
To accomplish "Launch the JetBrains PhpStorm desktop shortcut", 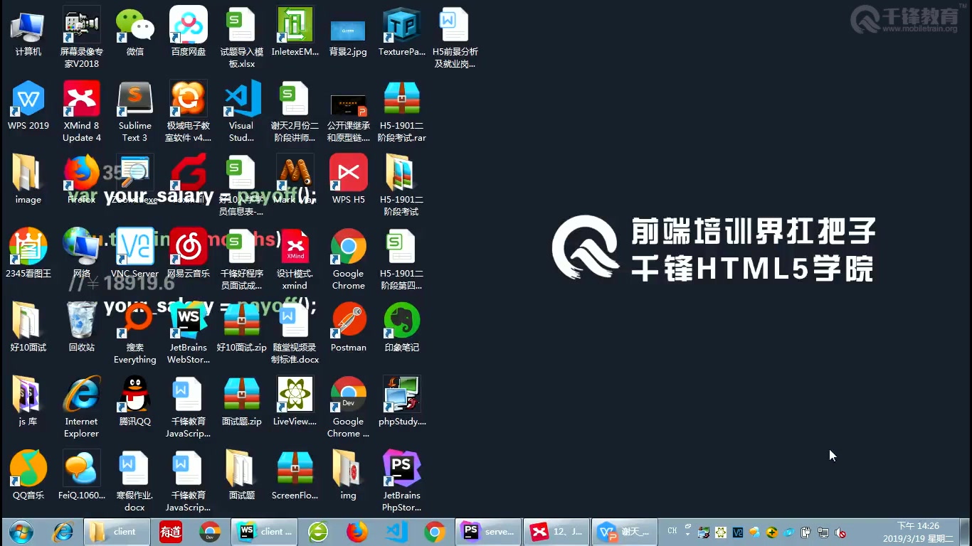I will point(402,481).
